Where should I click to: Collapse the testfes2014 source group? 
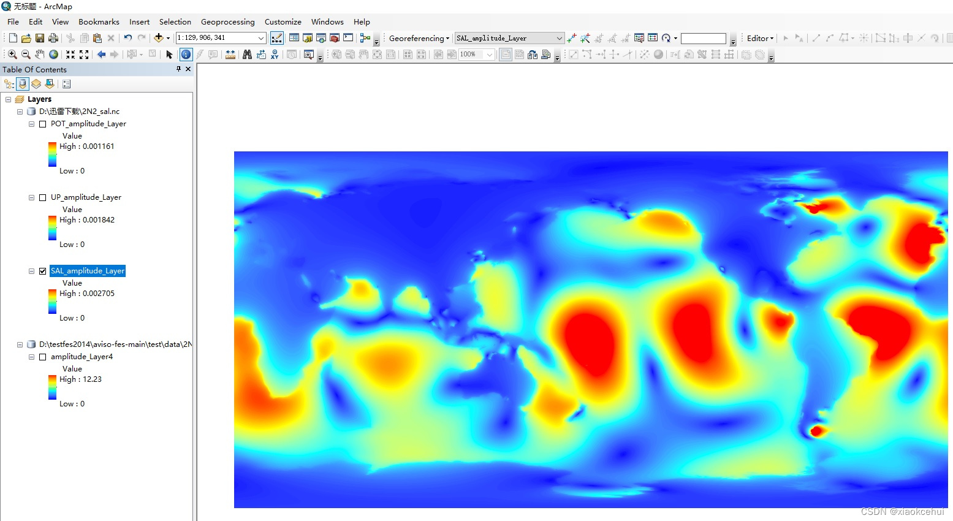pos(20,344)
